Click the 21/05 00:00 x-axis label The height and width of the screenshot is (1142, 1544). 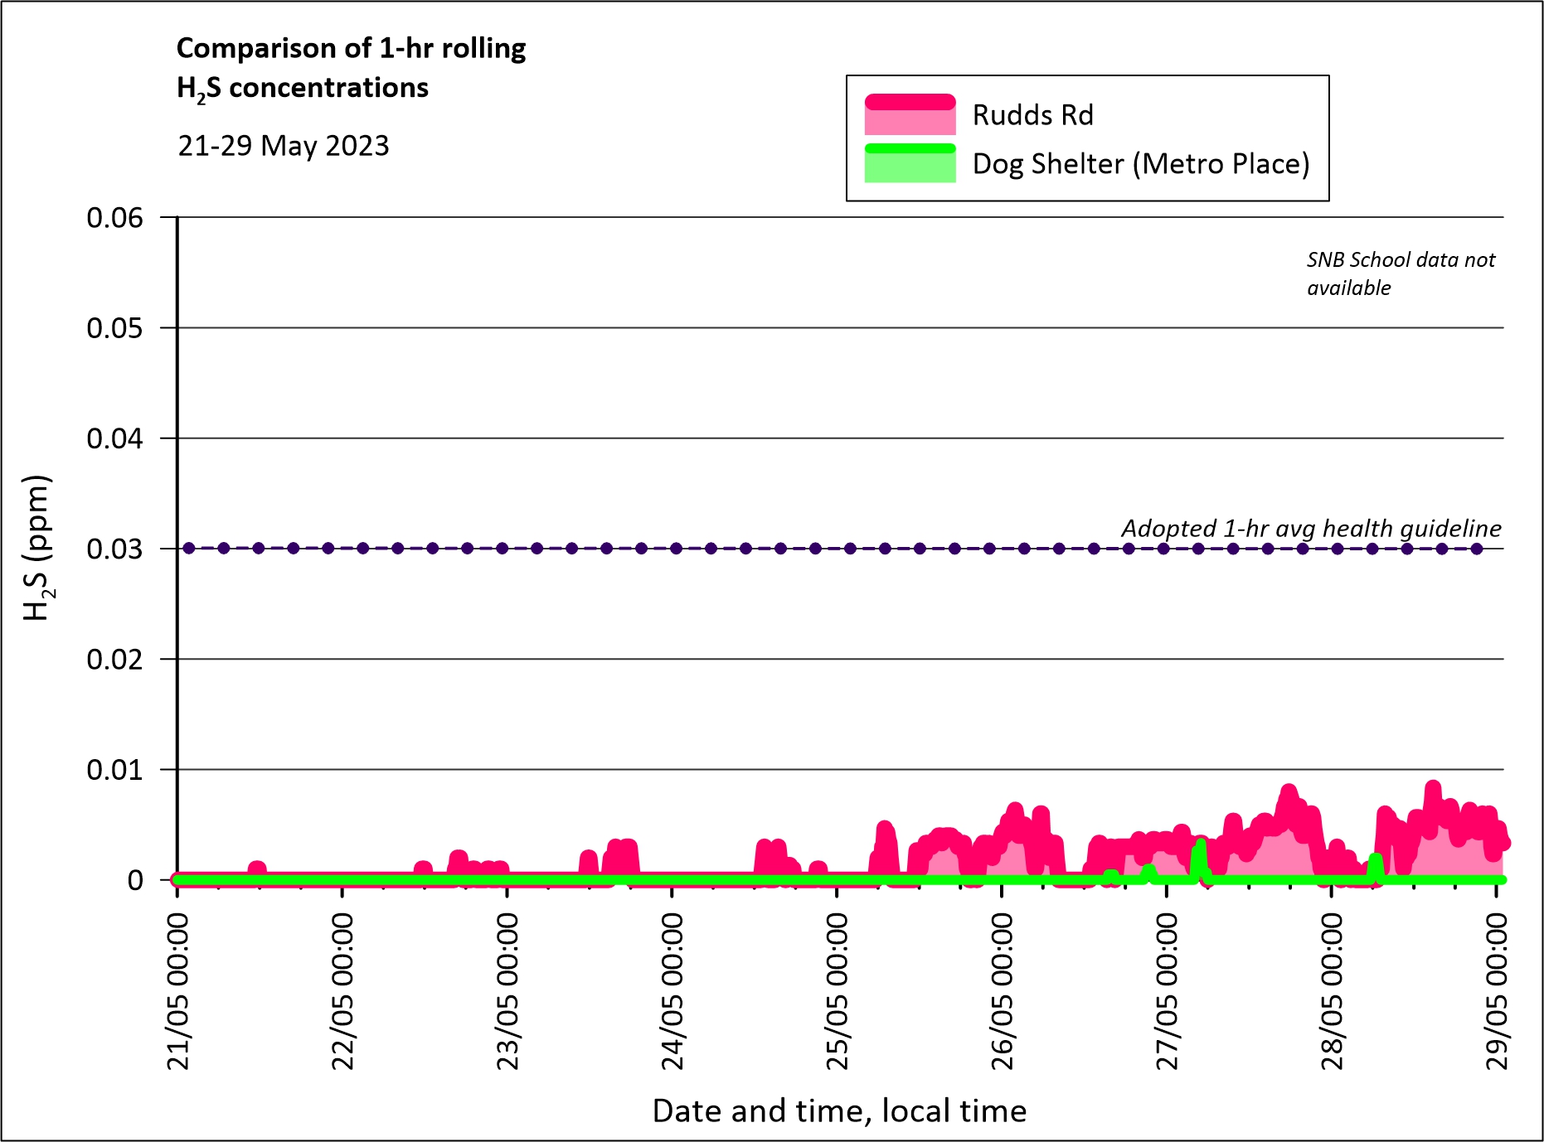click(x=178, y=991)
